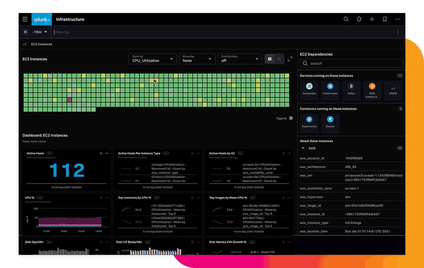The width and height of the screenshot is (424, 268).
Task: Click EC2 Instances breadcrumb
Action: (42, 44)
